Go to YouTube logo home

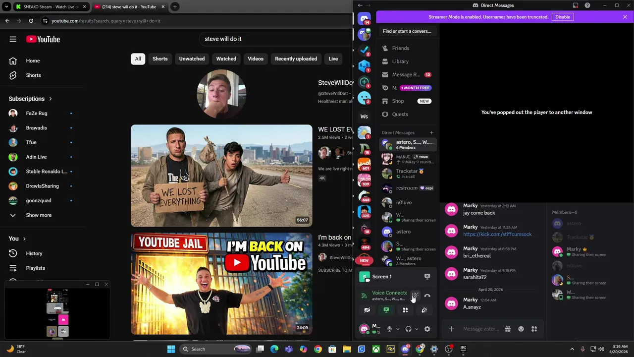[43, 39]
